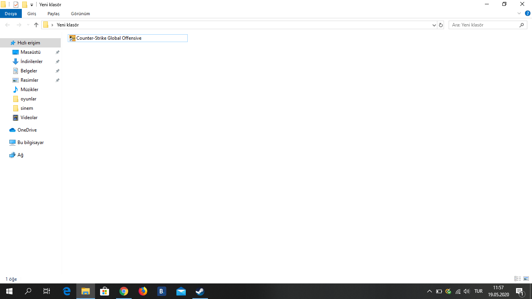Screen dimensions: 532x299
Task: Open the volume control in system tray
Action: tap(467, 291)
